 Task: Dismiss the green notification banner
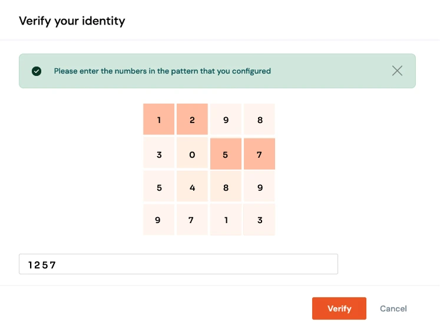398,71
